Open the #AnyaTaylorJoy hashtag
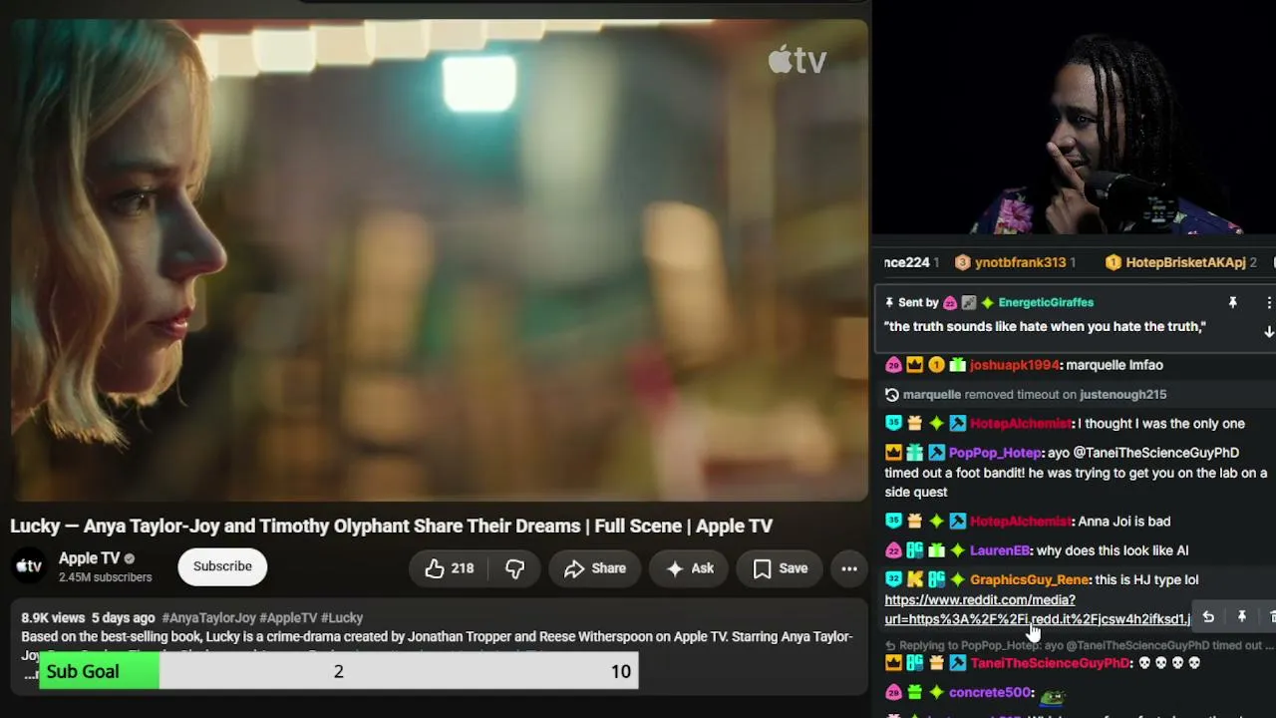1276x718 pixels. pos(208,618)
